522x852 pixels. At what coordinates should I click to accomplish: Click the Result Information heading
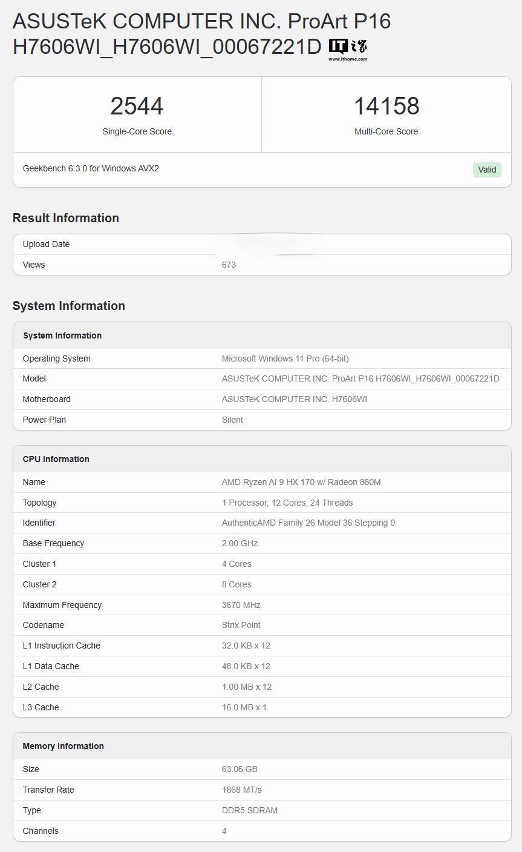pos(65,218)
